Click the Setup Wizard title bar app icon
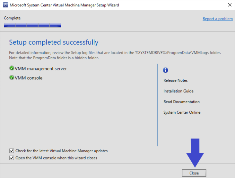 [x=5, y=5]
